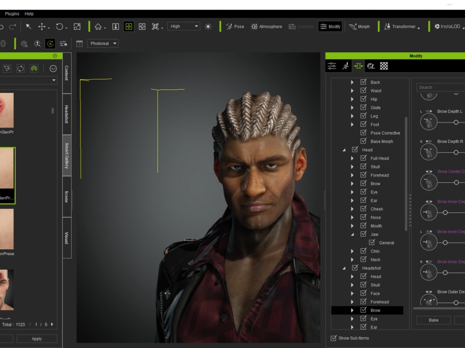Go to next gallery page arrow
465x348 pixels.
[x=52, y=324]
